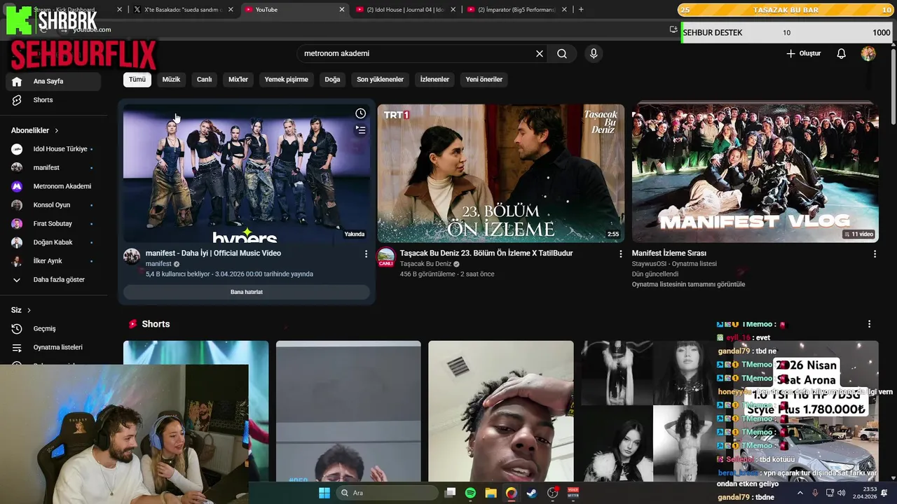Run search with the magnifier button
Screen dimensions: 897x504
[x=562, y=53]
